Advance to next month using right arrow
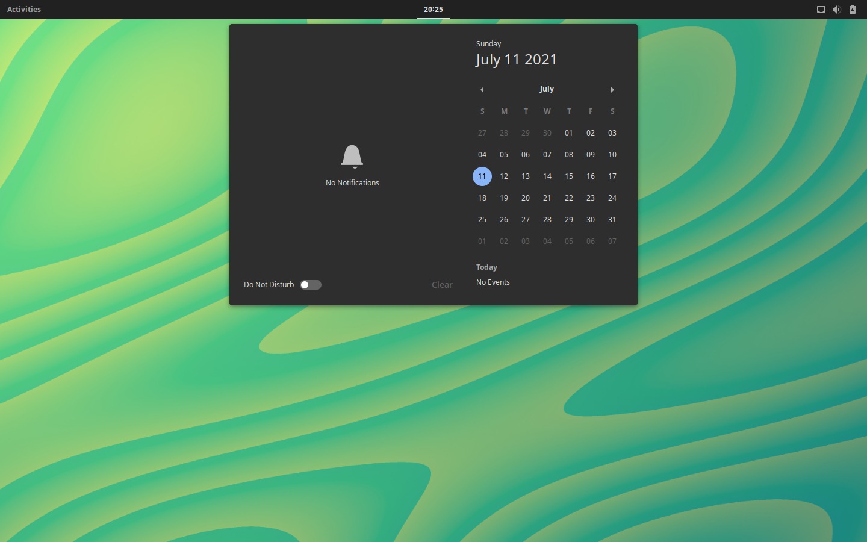This screenshot has height=542, width=867. pyautogui.click(x=612, y=90)
